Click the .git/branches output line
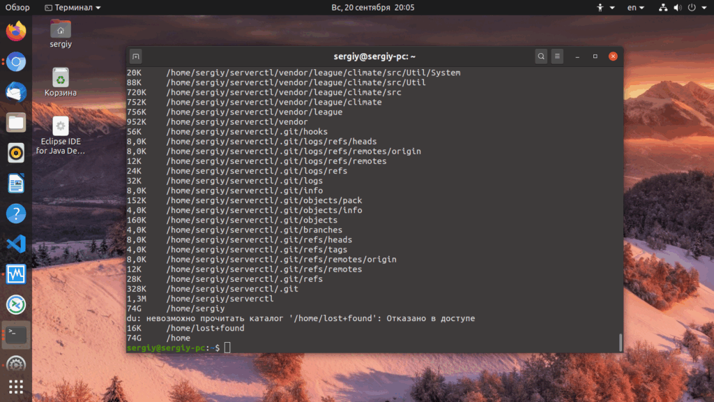The image size is (714, 402). click(234, 230)
